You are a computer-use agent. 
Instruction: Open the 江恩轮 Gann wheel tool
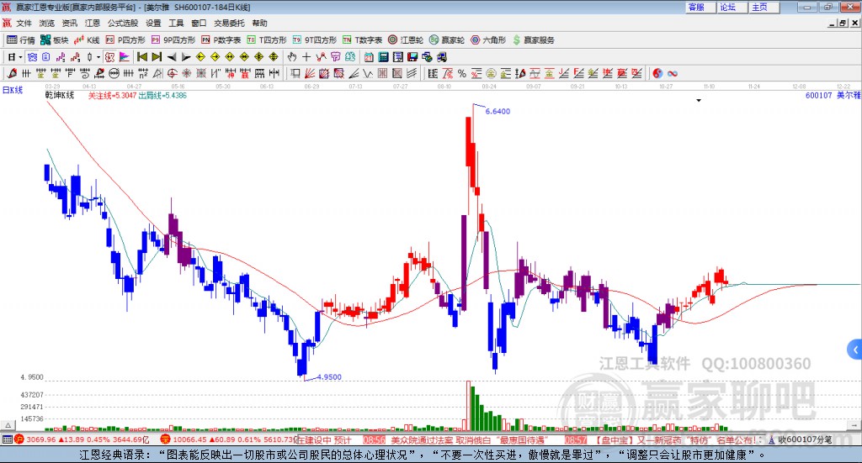pos(406,40)
